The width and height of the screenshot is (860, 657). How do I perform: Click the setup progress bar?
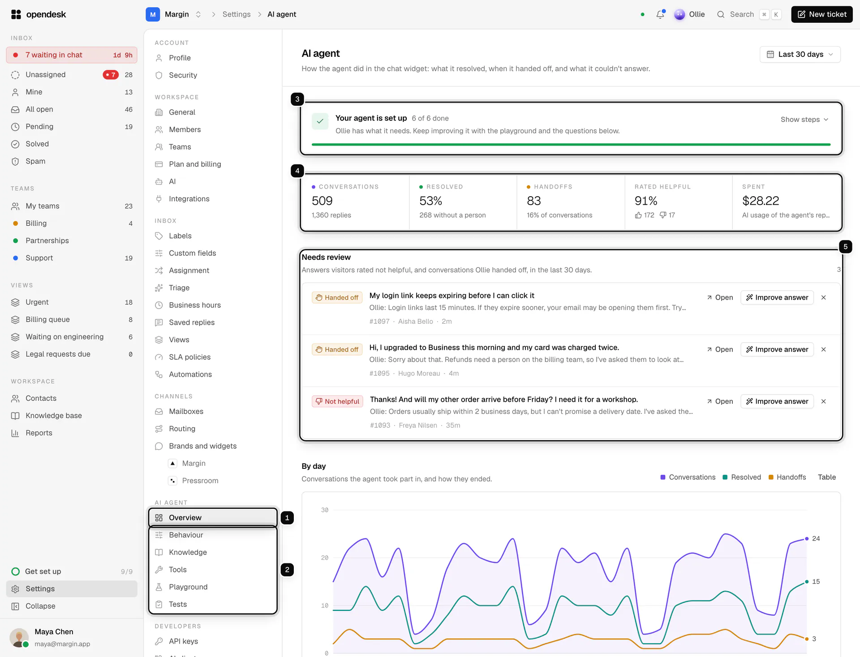pos(571,145)
